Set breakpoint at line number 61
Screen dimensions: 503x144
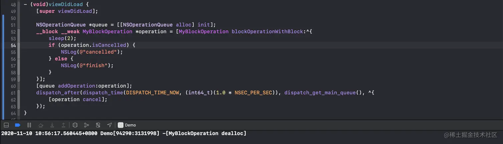pyautogui.click(x=13, y=93)
